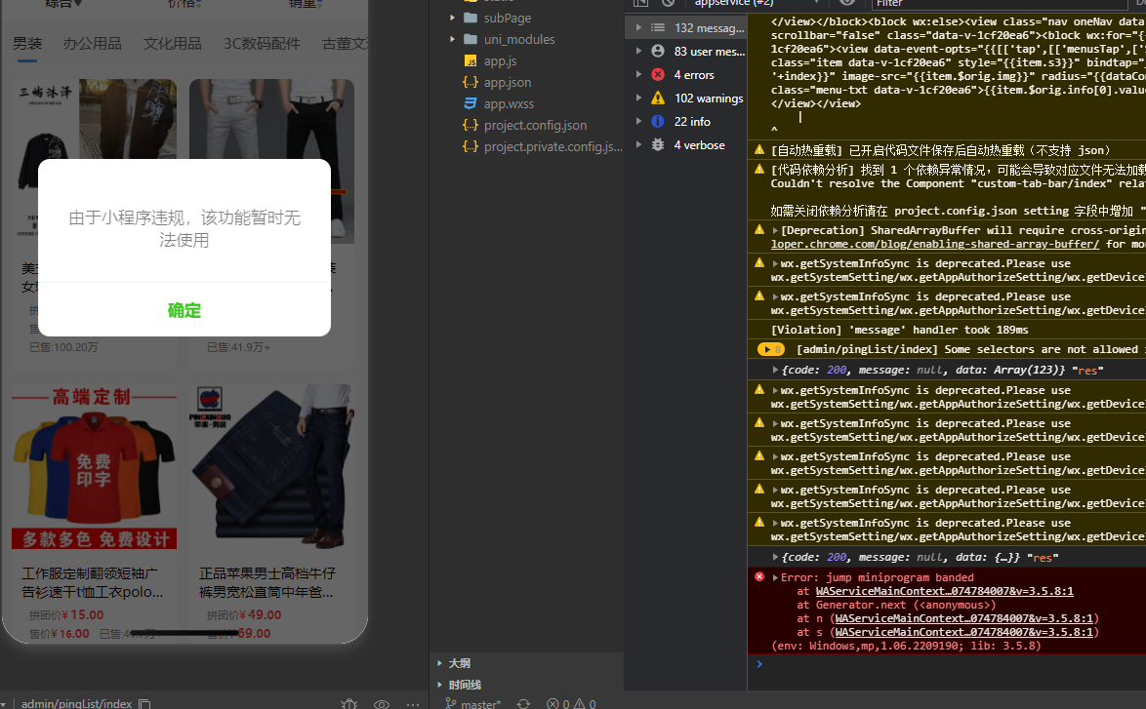Expand the 22 info group
The width and height of the screenshot is (1146, 709).
pos(638,121)
